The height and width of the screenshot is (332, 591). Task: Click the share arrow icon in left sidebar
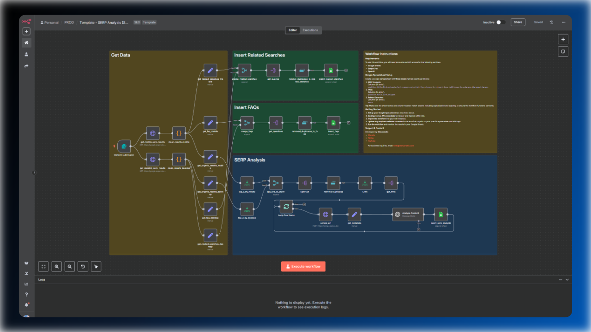[26, 66]
